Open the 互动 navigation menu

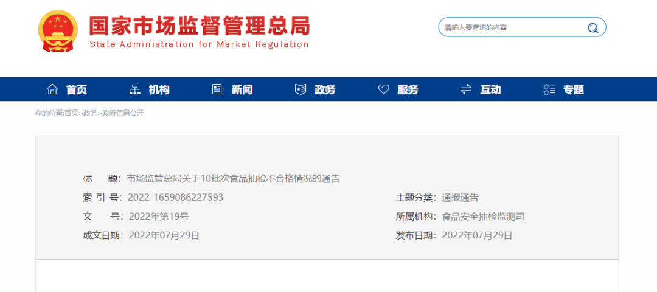click(491, 89)
